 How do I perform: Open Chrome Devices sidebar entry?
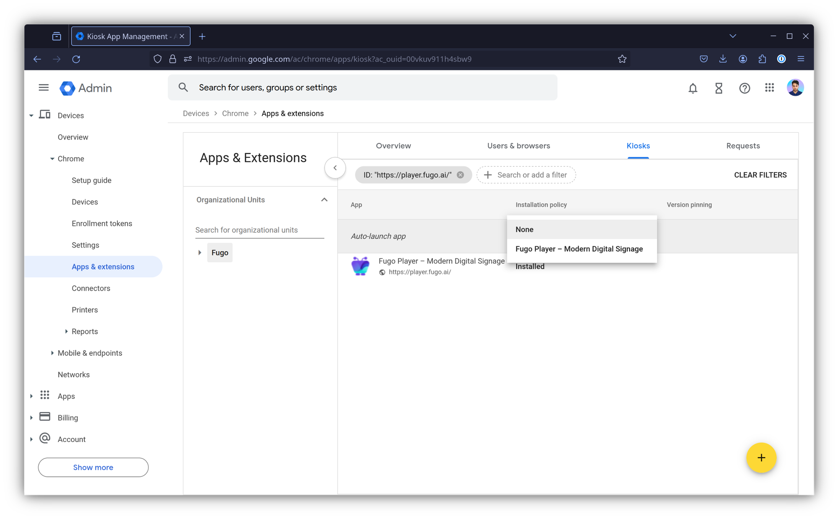click(x=85, y=202)
